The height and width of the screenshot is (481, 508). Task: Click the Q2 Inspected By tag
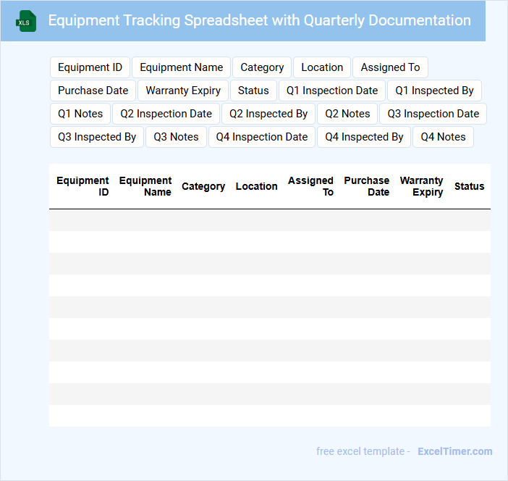click(x=268, y=114)
